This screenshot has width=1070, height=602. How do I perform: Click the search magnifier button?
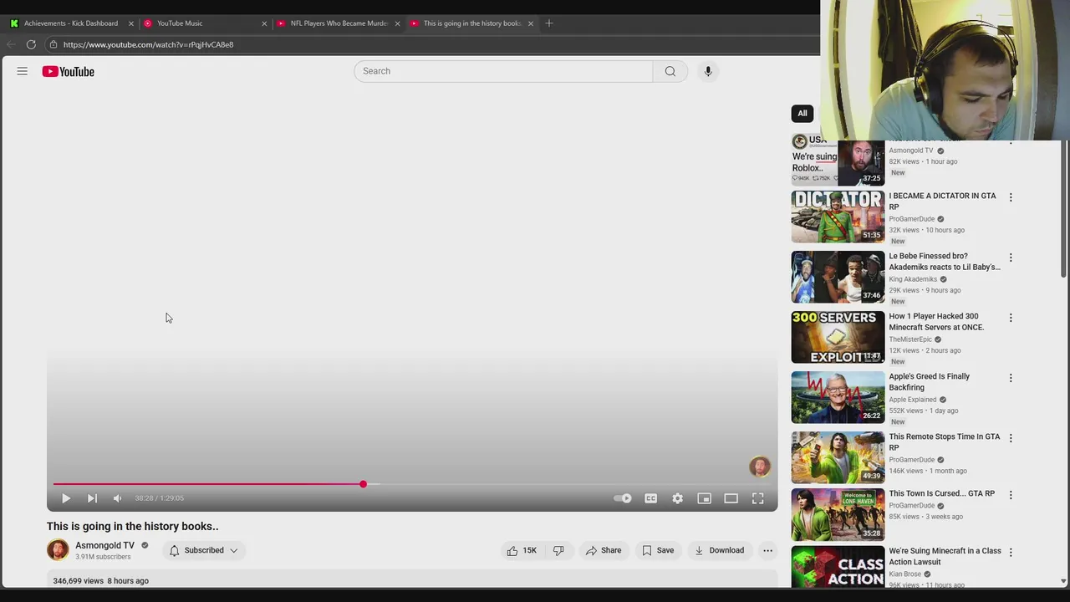(x=670, y=71)
